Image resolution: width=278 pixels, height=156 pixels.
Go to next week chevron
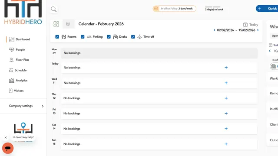[x=258, y=30]
